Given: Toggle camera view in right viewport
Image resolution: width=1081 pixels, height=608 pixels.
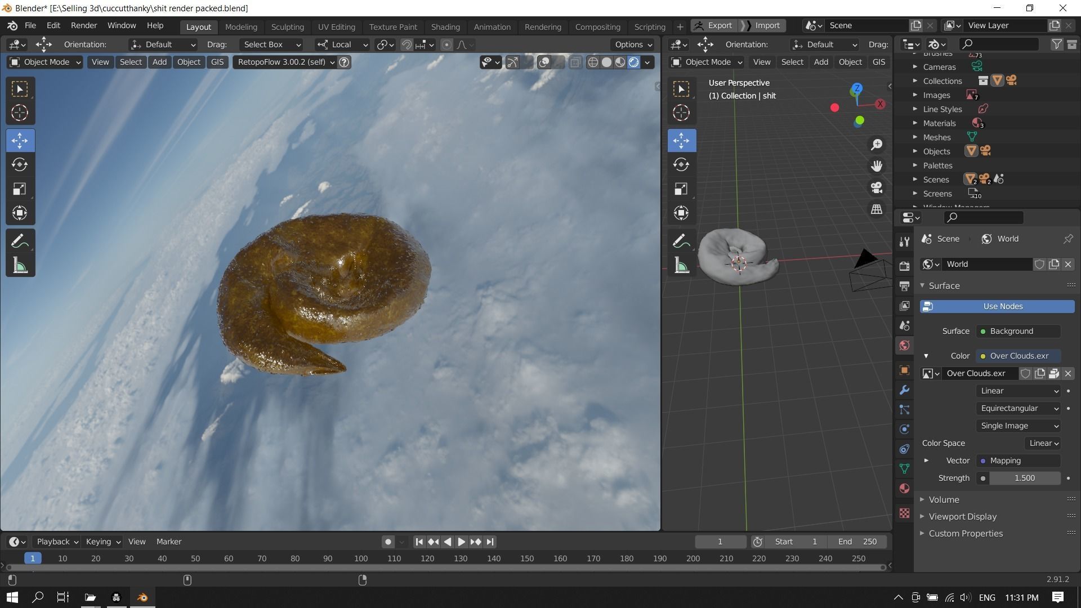Looking at the screenshot, I should click(877, 187).
